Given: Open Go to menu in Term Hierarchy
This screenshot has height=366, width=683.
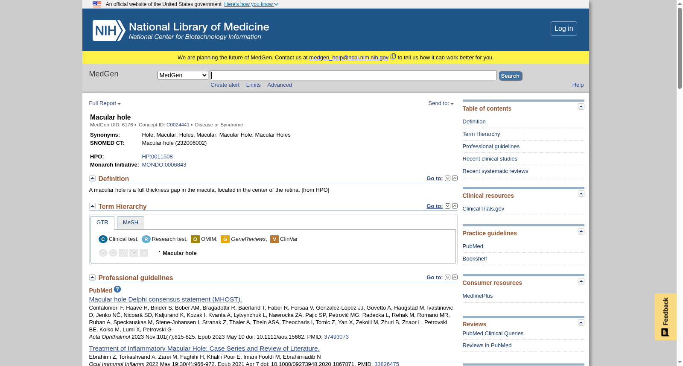Looking at the screenshot, I should pos(435,206).
